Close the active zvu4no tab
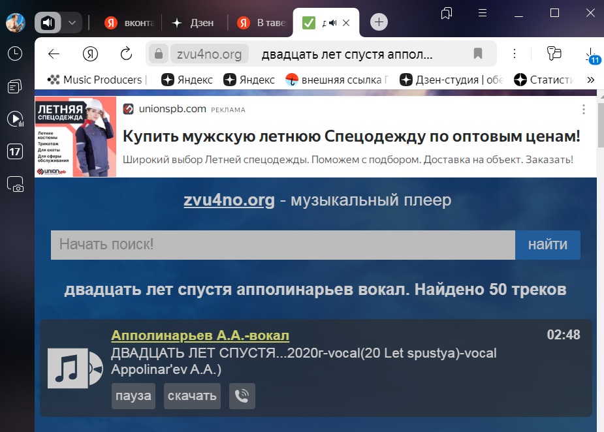Image resolution: width=604 pixels, height=432 pixels. click(x=346, y=23)
